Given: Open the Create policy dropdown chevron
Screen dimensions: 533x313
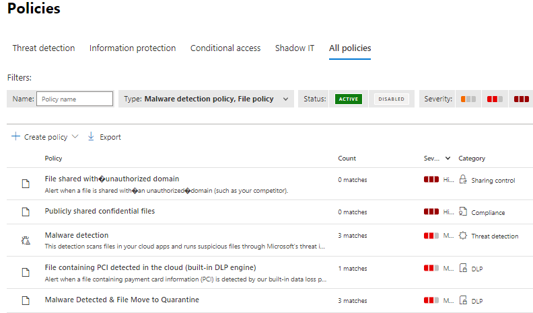Looking at the screenshot, I should (75, 136).
